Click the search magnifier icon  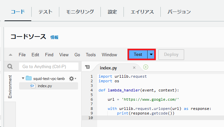pyautogui.click(x=10, y=66)
